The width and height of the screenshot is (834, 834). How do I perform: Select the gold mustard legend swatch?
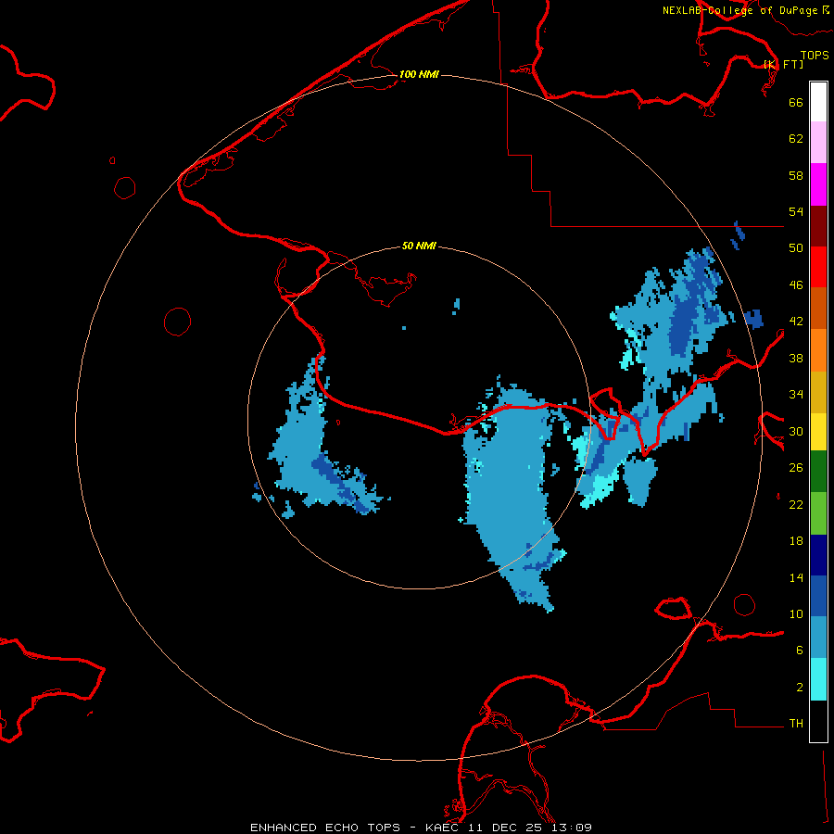[x=818, y=392]
